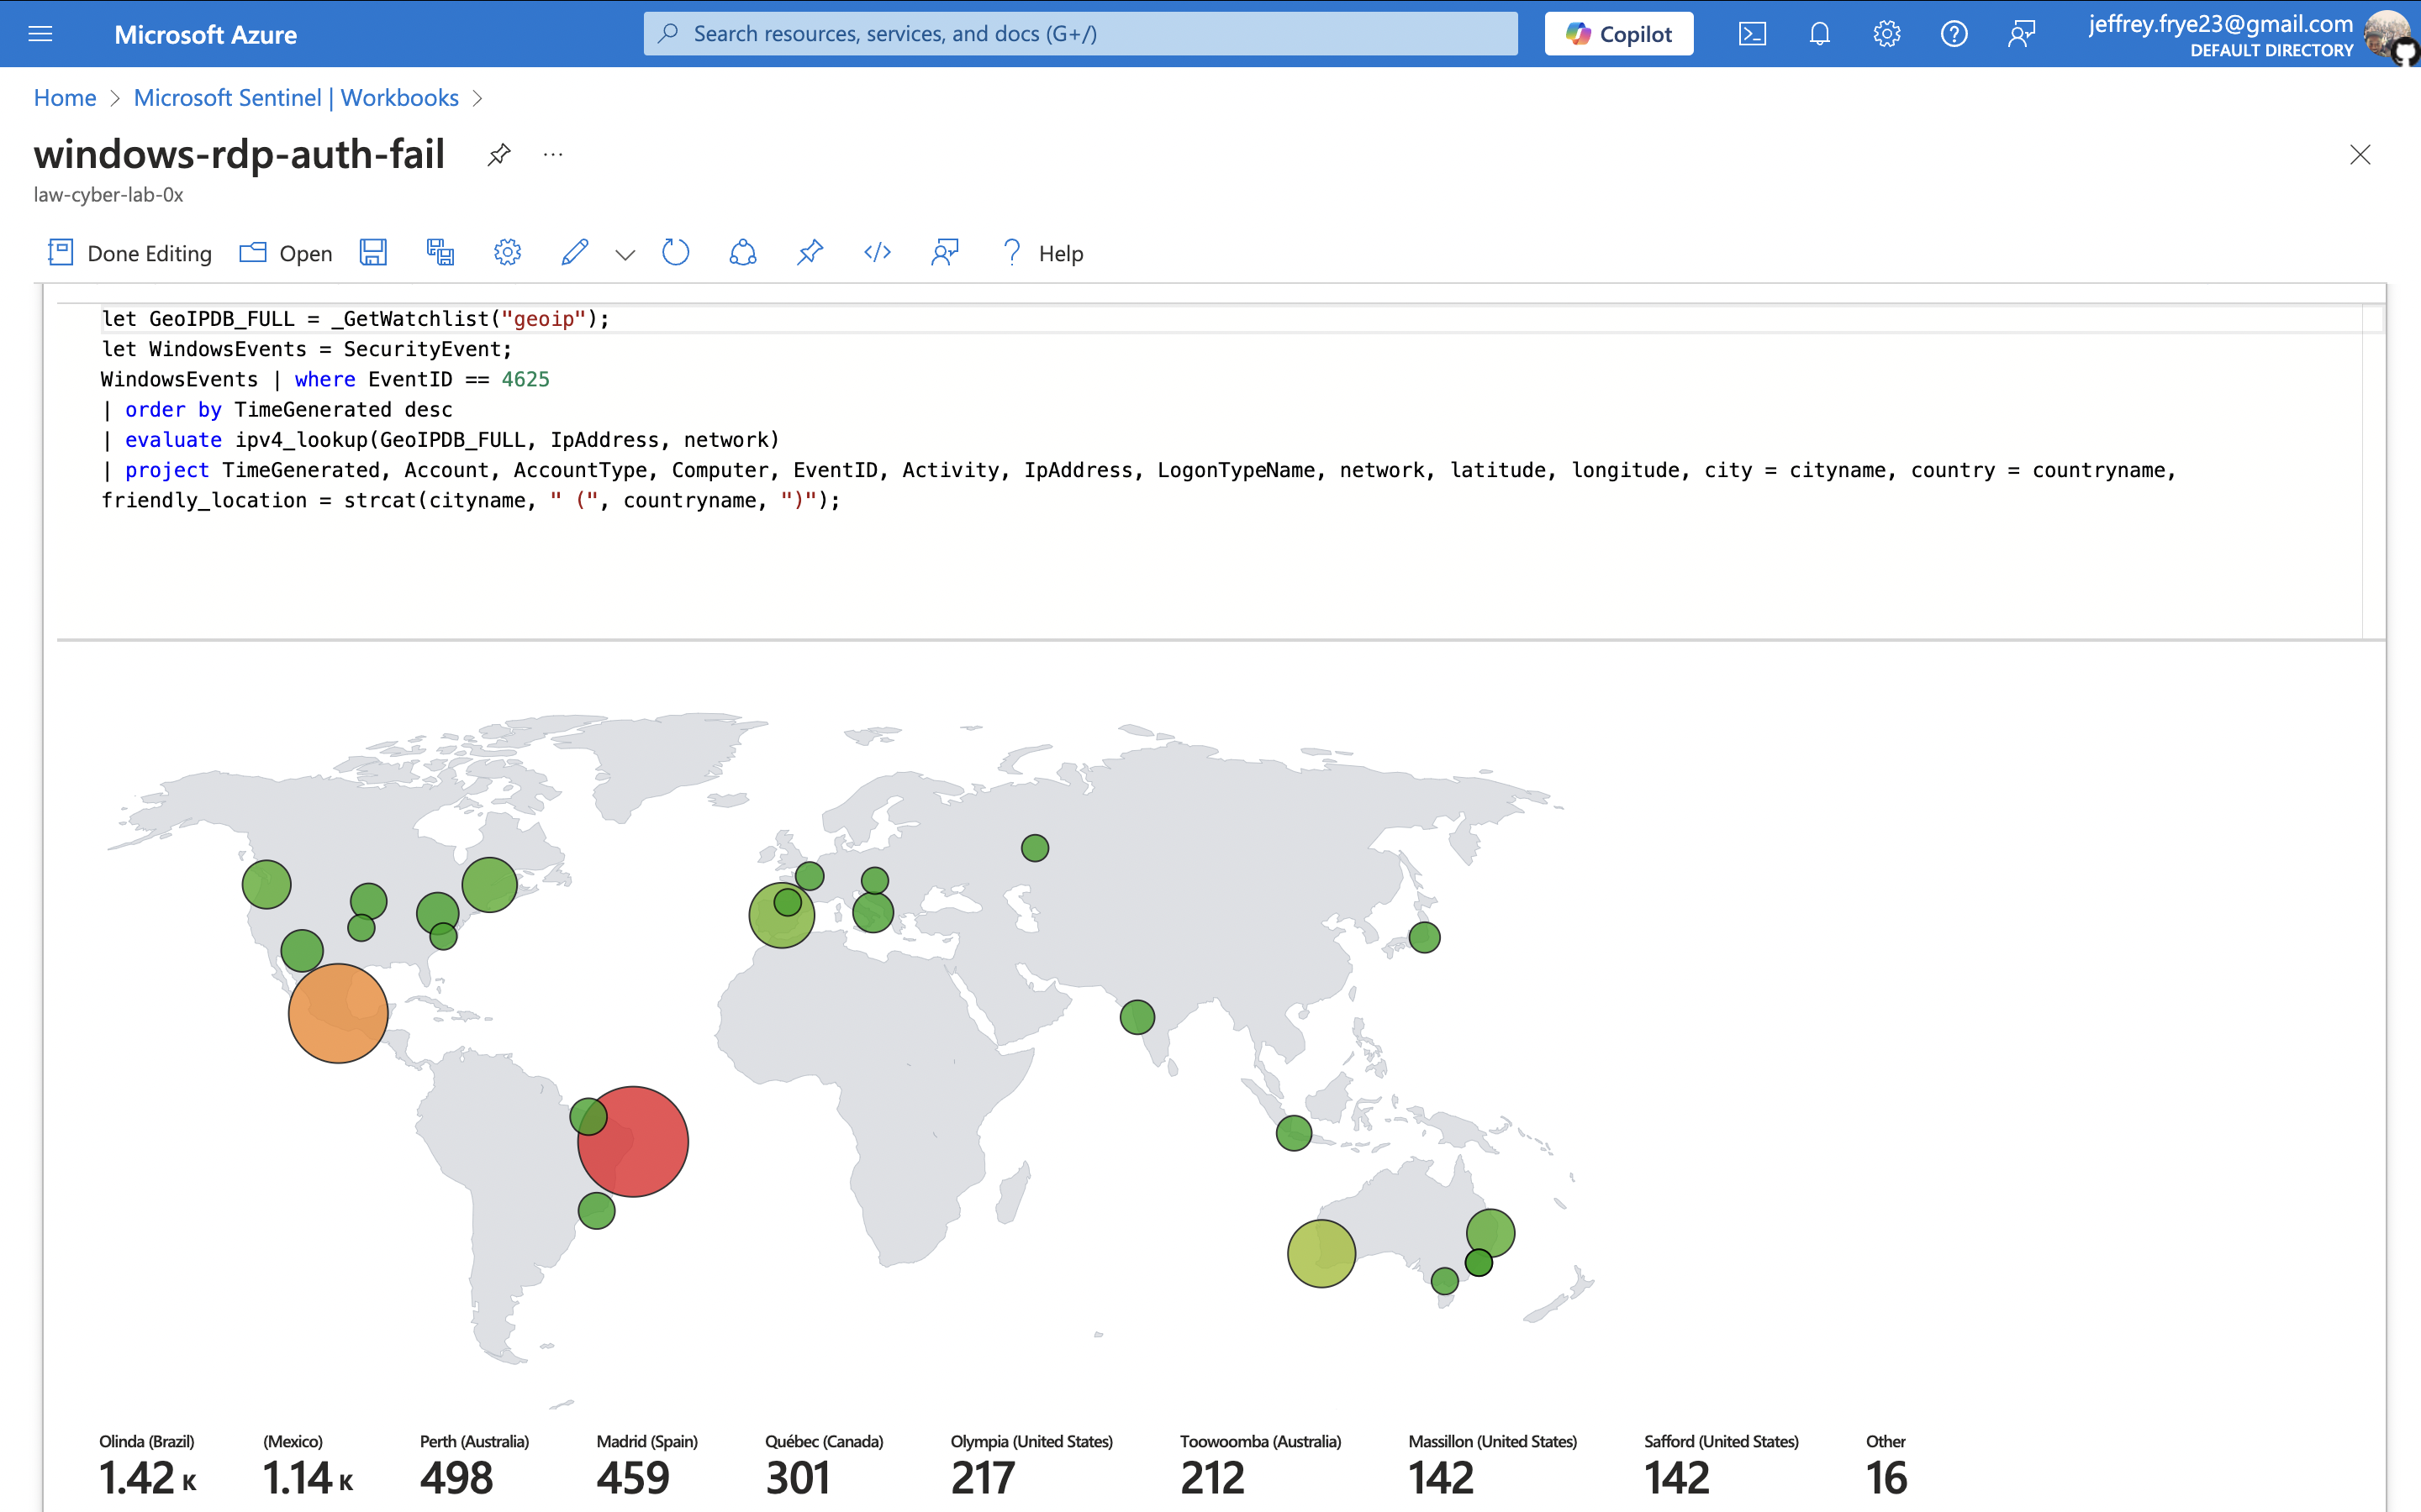2421x1512 pixels.
Task: Open workbook Settings via the gear icon
Action: point(507,253)
